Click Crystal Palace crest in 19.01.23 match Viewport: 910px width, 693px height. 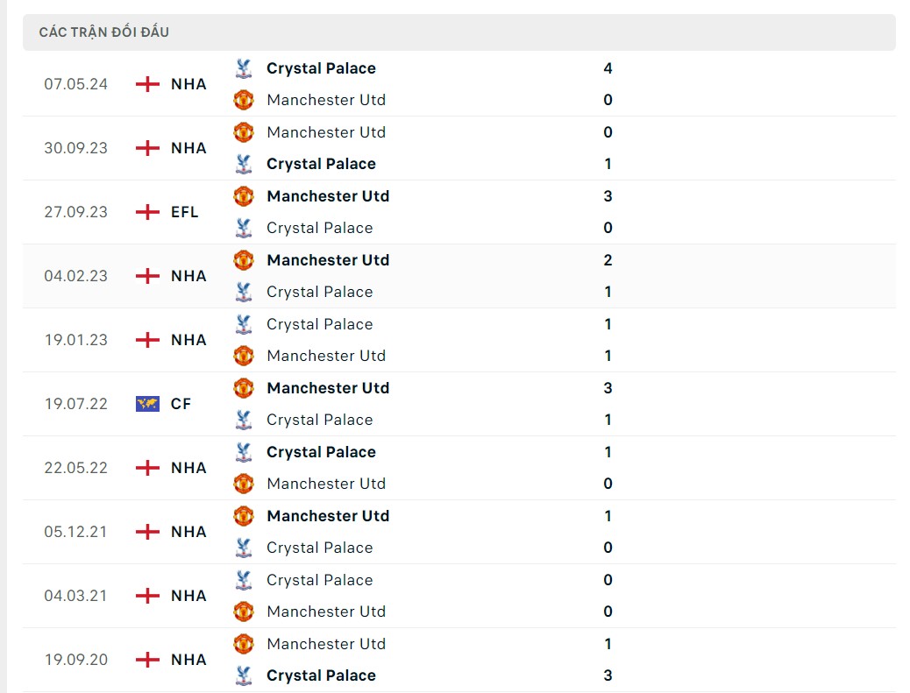coord(244,324)
